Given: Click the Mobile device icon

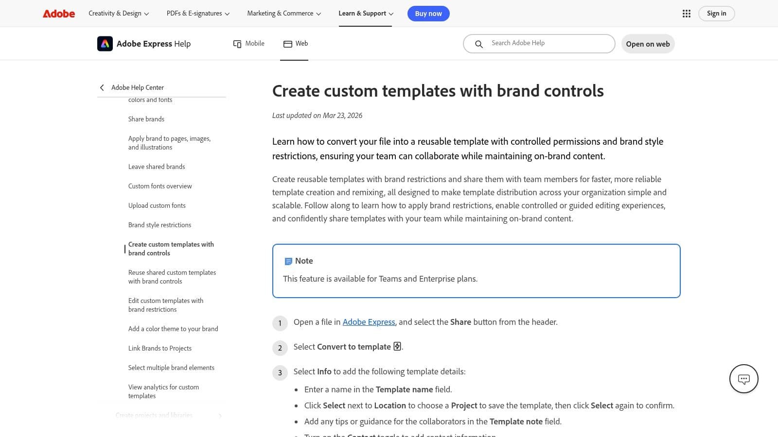Looking at the screenshot, I should [237, 44].
